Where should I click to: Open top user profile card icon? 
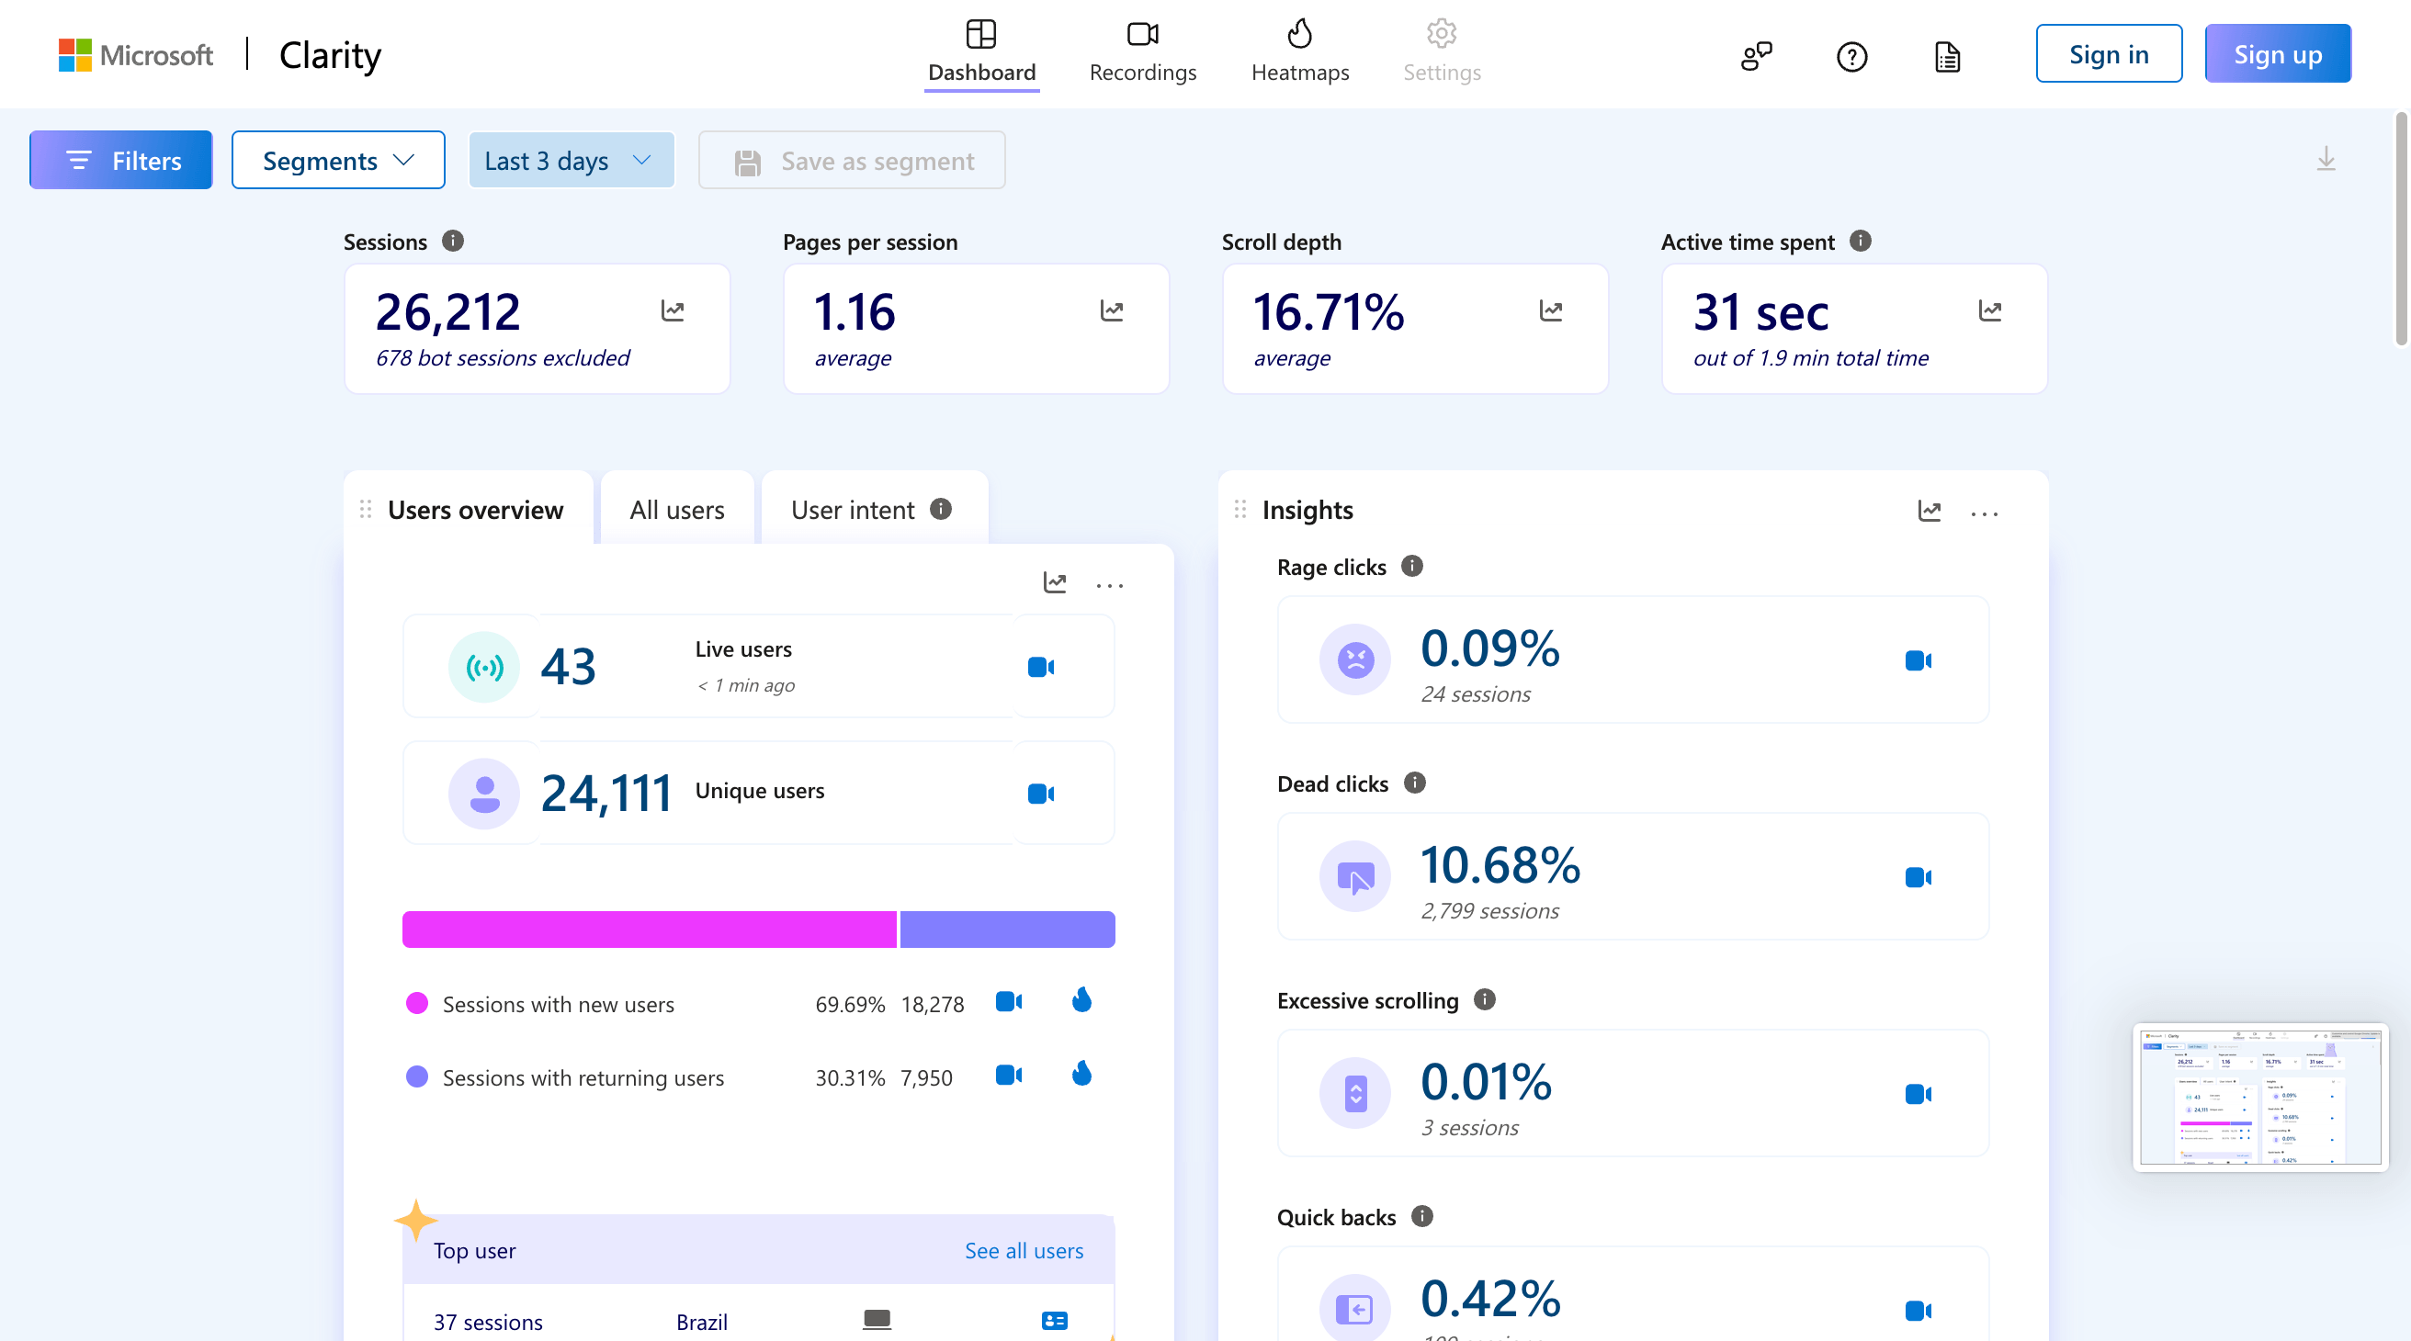1055,1321
